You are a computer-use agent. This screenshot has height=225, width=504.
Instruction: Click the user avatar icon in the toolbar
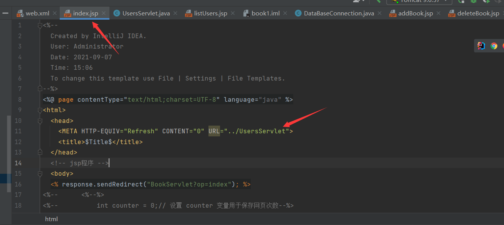click(356, 2)
